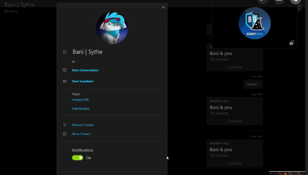Screen dimensions: 308x175
Task: Select Block Contact
Action: coord(81,134)
